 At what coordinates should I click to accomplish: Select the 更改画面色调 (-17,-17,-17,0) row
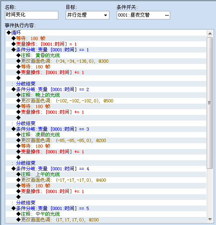[x=106, y=180]
